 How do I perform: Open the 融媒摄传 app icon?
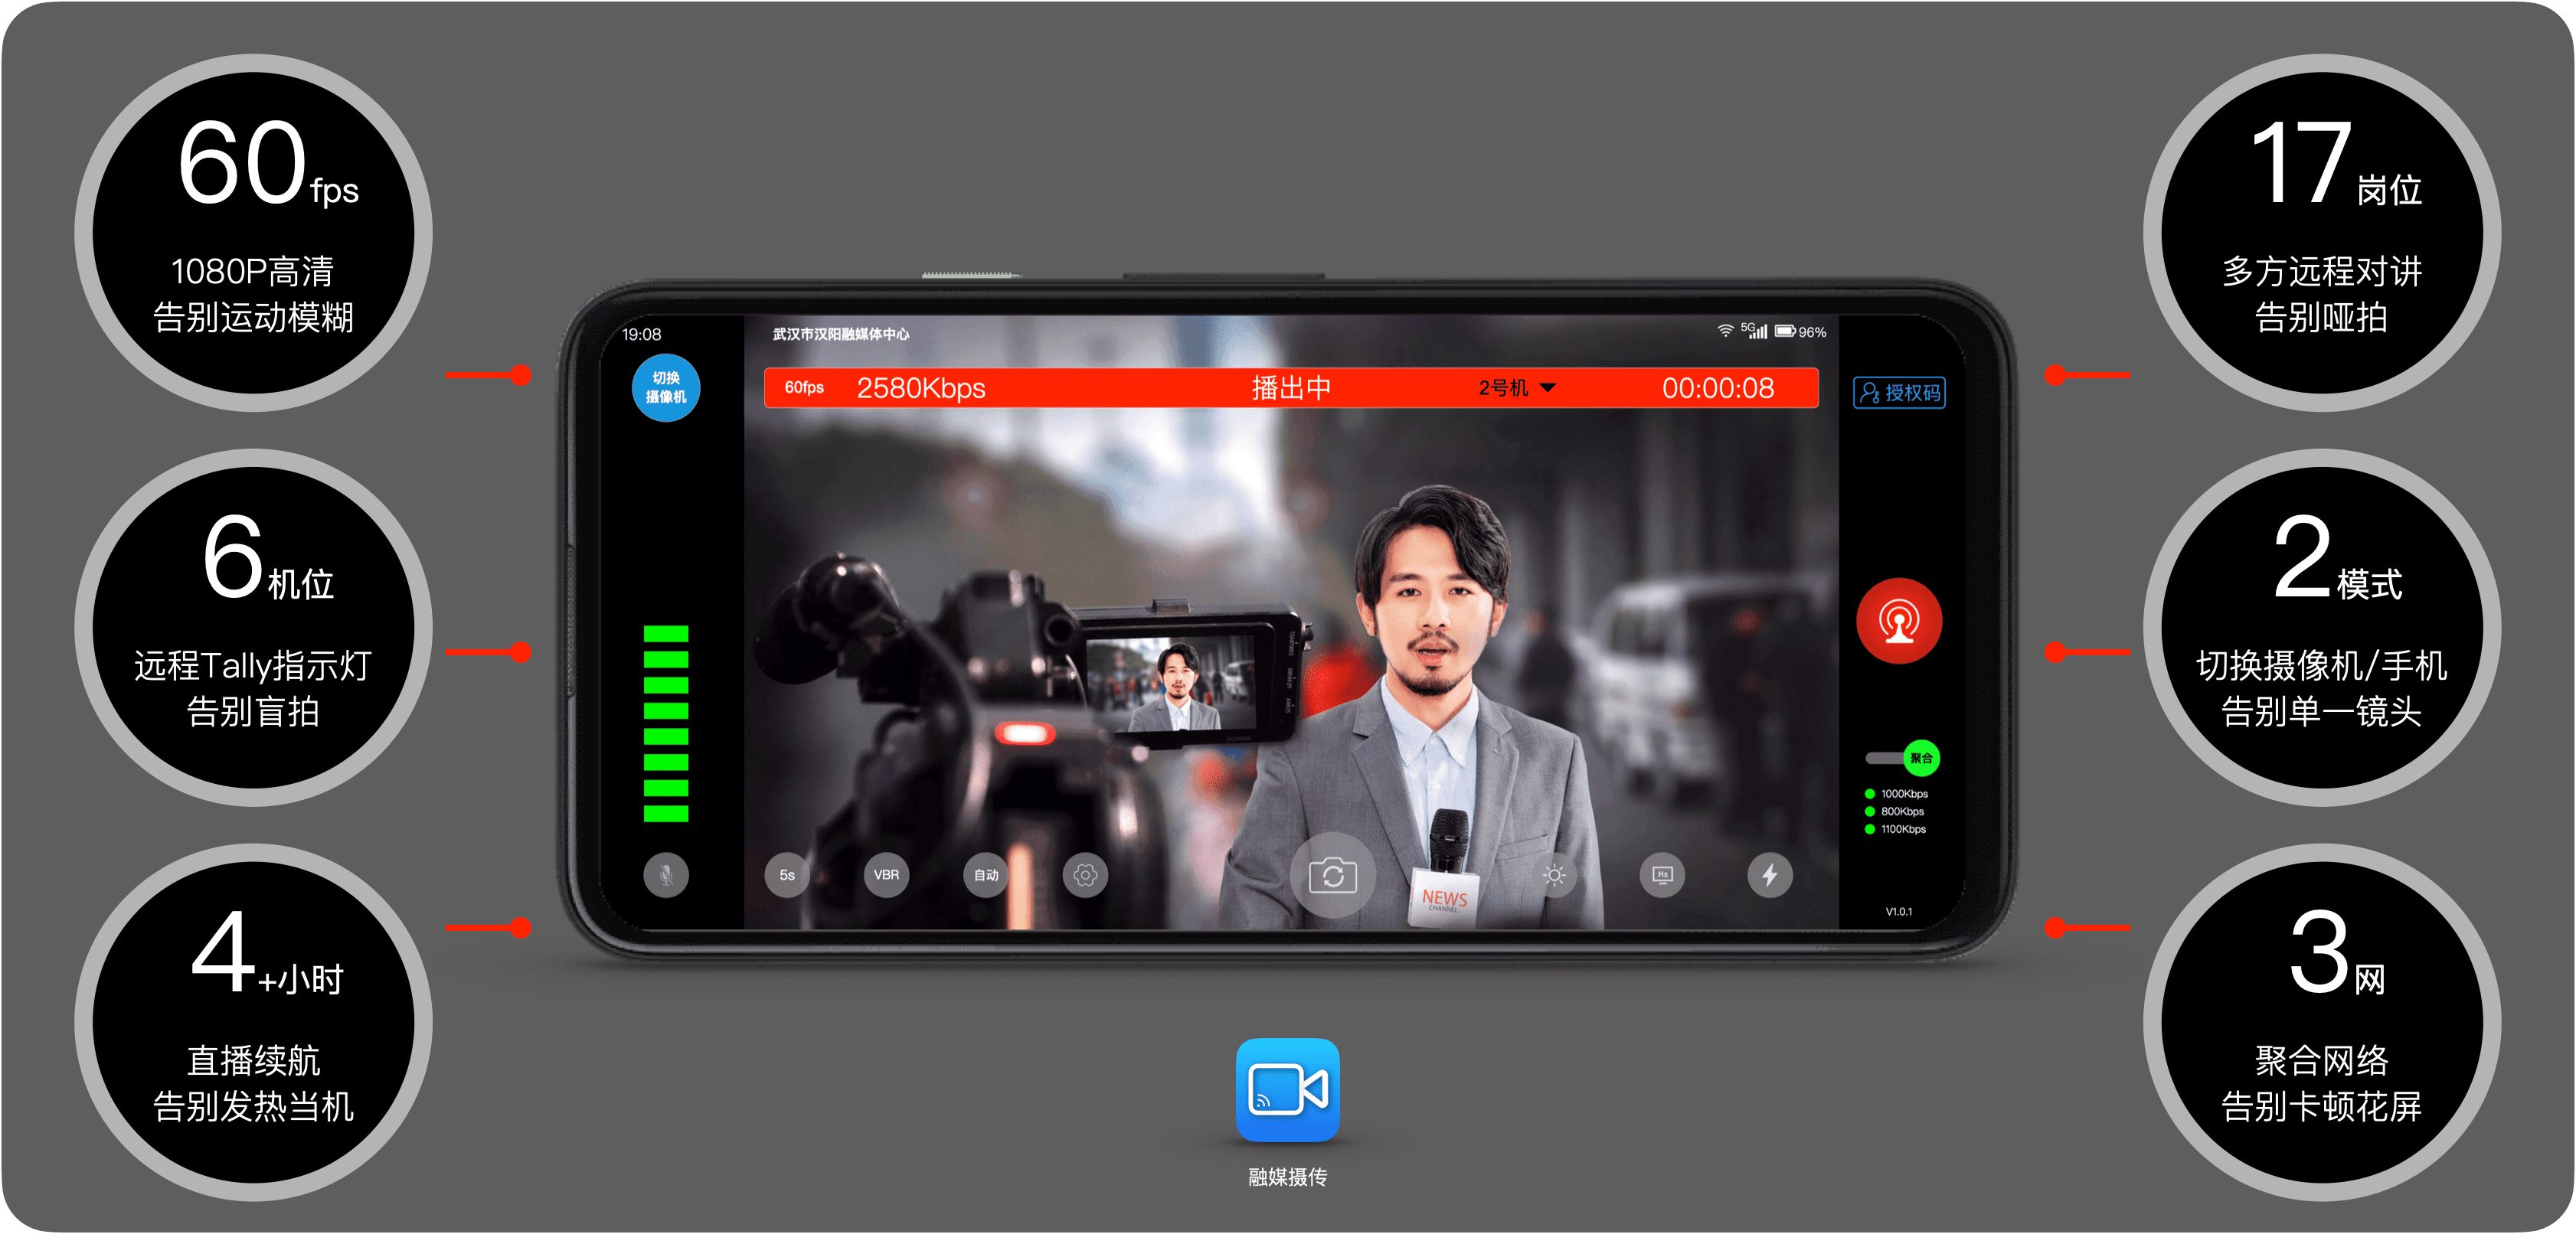[x=1287, y=1090]
